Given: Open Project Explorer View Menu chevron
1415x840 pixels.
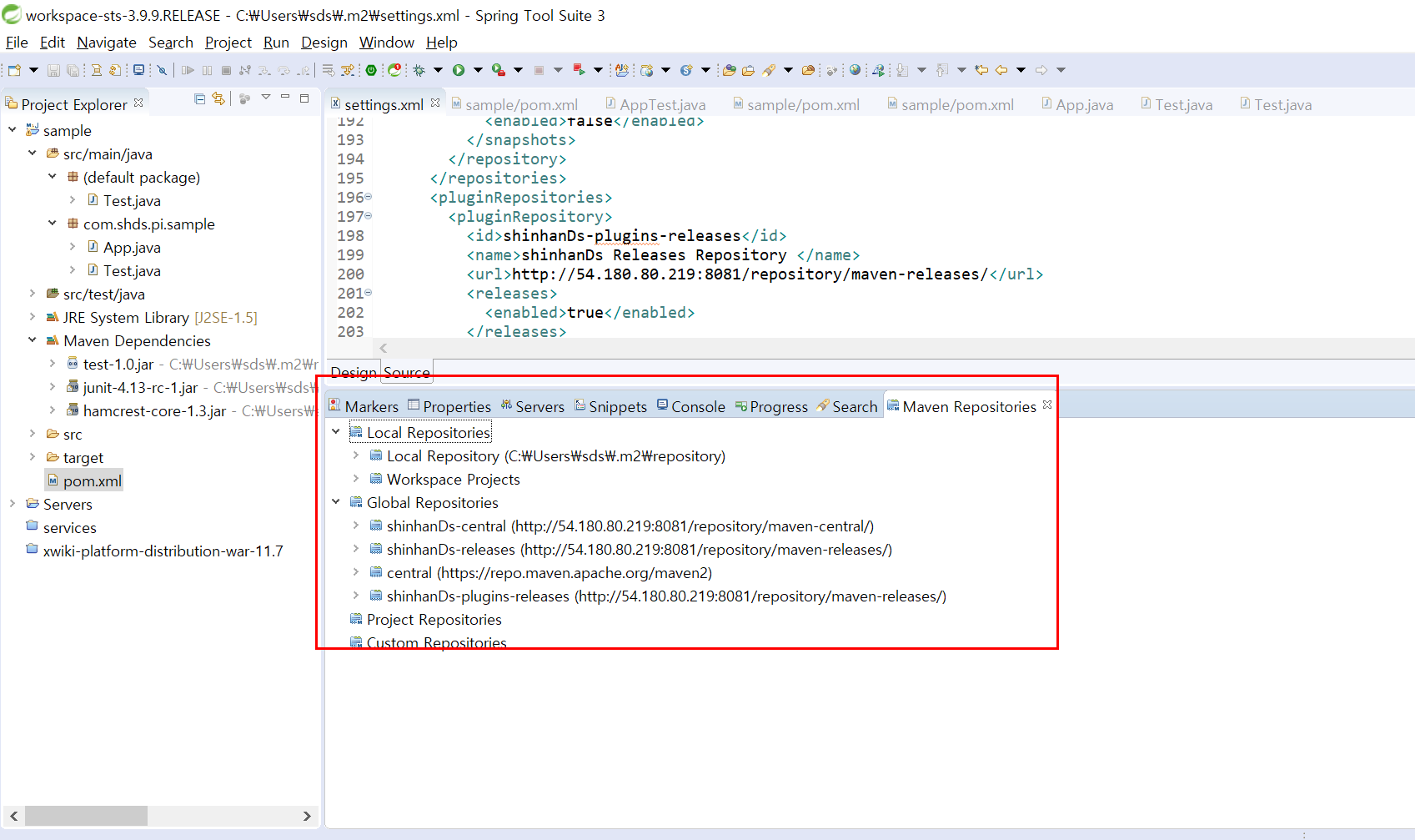Looking at the screenshot, I should tap(266, 98).
